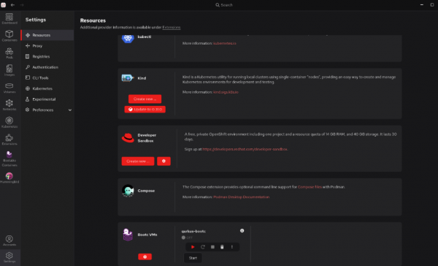Open Kubernetes from the left icon bar
Image resolution: width=438 pixels, height=266 pixels.
click(x=9, y=122)
